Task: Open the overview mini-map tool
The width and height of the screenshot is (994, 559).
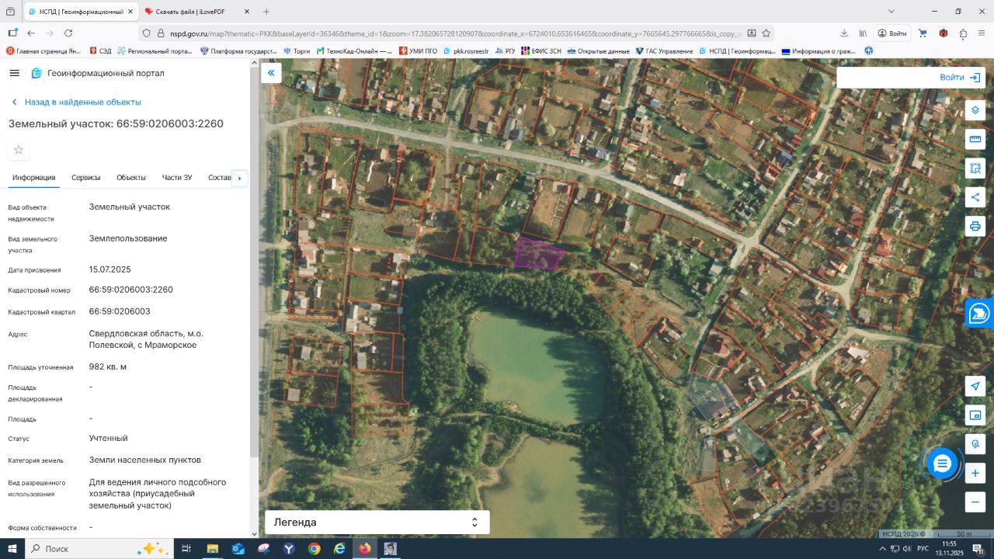Action: [975, 415]
